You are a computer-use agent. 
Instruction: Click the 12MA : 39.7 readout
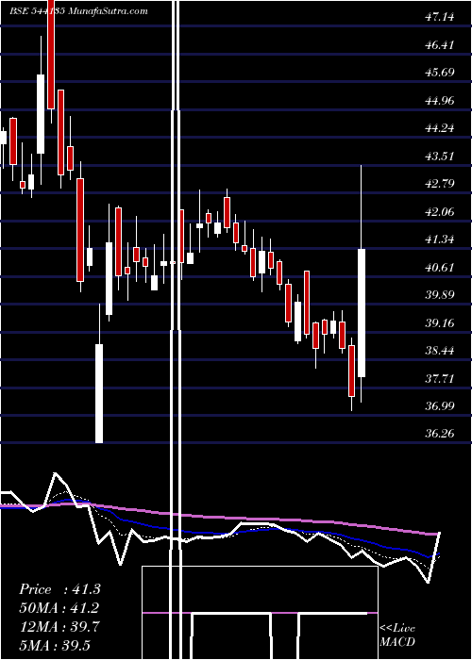59,627
